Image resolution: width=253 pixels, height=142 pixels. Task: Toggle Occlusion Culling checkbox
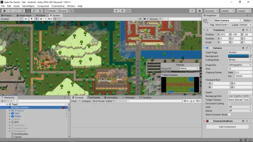click(x=229, y=103)
